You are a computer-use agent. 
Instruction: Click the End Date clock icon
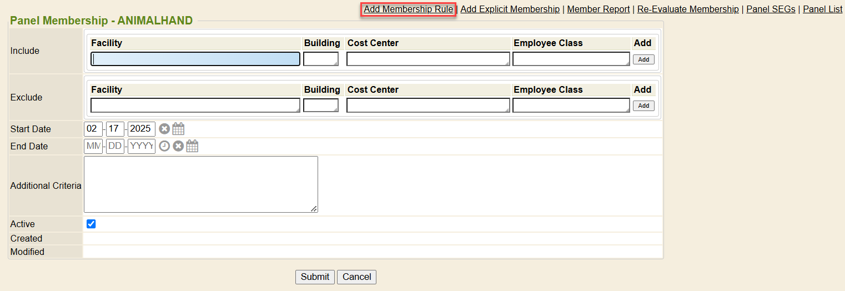[x=164, y=146]
